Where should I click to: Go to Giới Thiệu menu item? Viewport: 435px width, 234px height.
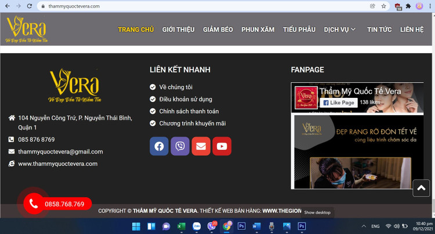coord(178,30)
